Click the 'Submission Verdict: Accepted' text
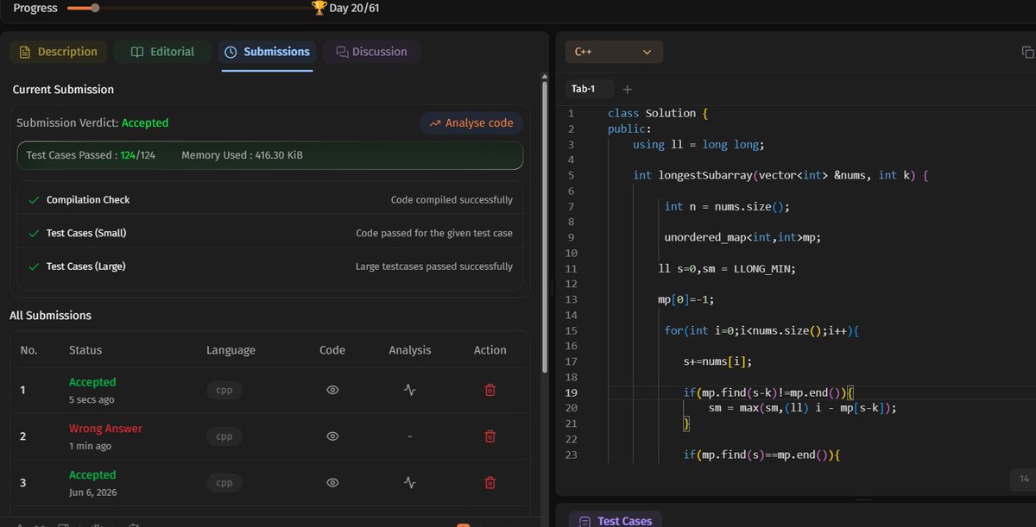1036x527 pixels. point(92,123)
